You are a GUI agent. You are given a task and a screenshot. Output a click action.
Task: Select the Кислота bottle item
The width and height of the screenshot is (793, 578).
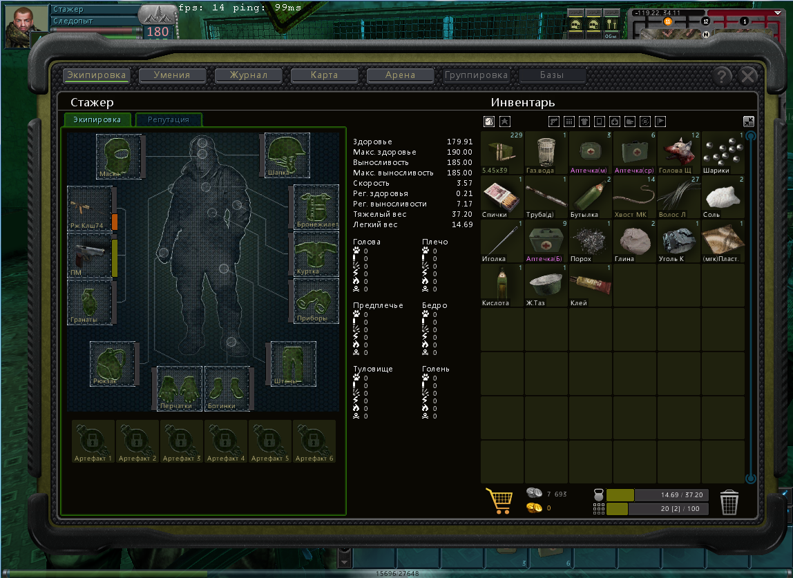pyautogui.click(x=502, y=286)
